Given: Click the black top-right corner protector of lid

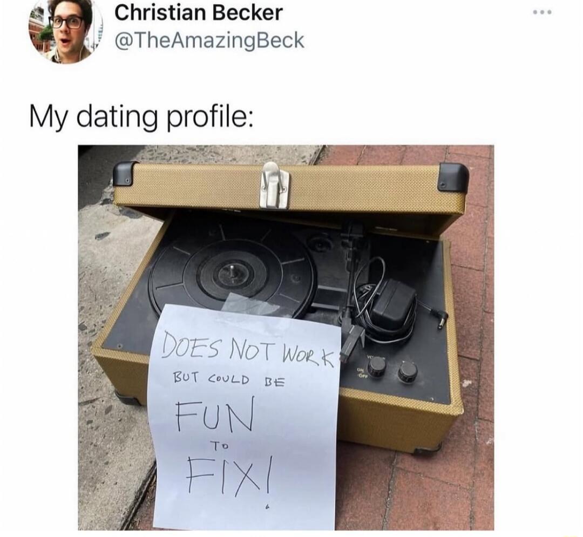Looking at the screenshot, I should click(x=453, y=176).
